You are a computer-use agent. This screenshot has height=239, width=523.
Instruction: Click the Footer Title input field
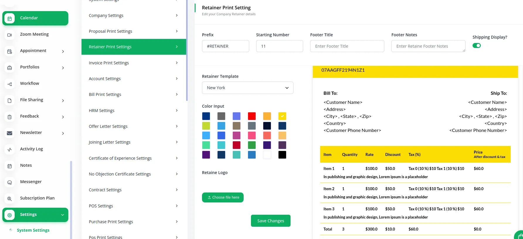pyautogui.click(x=347, y=46)
